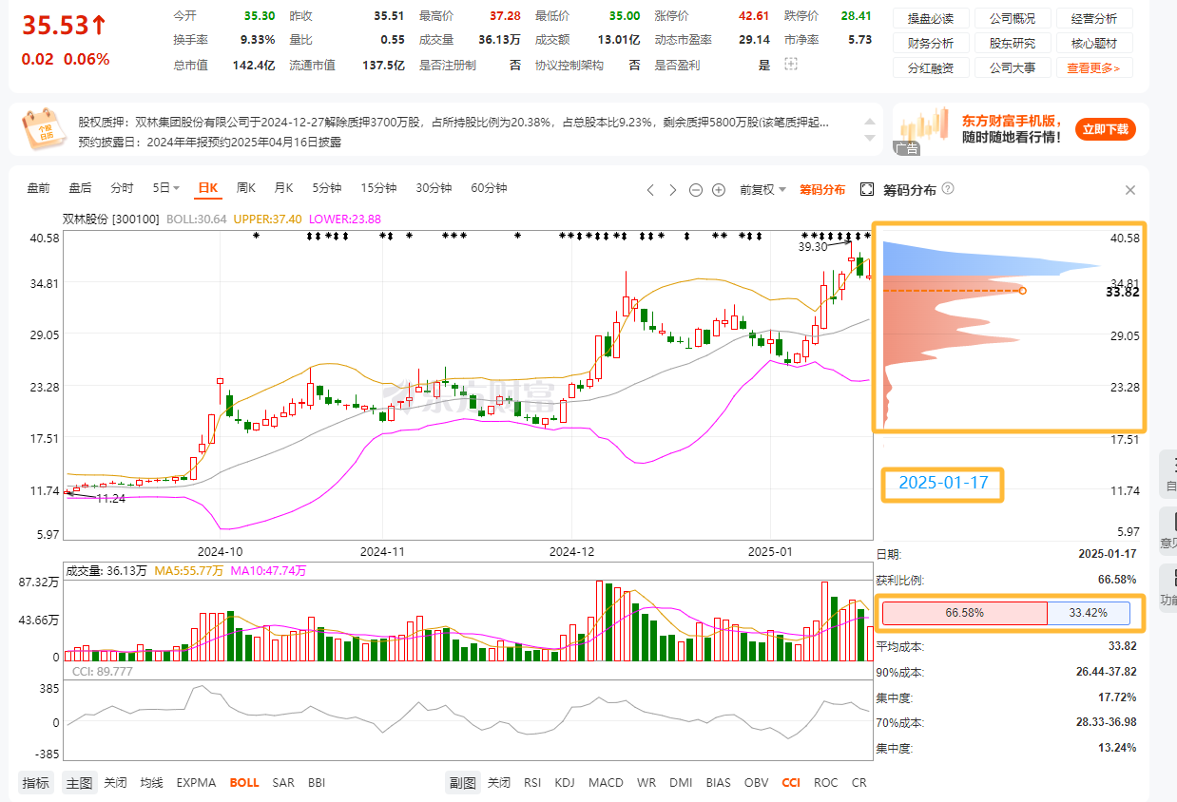Zoom out the K-line chart
Image resolution: width=1177 pixels, height=802 pixels.
click(x=695, y=190)
